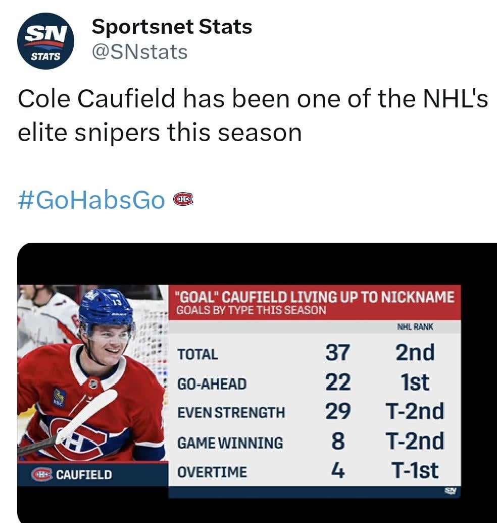
Task: Click the "GOAL" CAUFIELD LIVING UP TO NICKNAME headline
Action: (x=315, y=297)
